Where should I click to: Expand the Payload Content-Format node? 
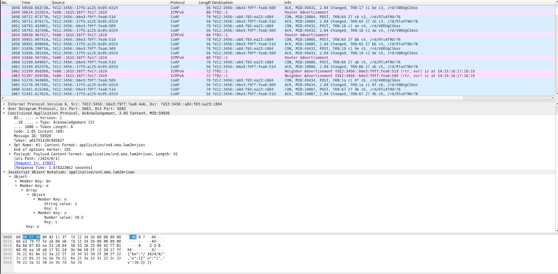(10, 154)
